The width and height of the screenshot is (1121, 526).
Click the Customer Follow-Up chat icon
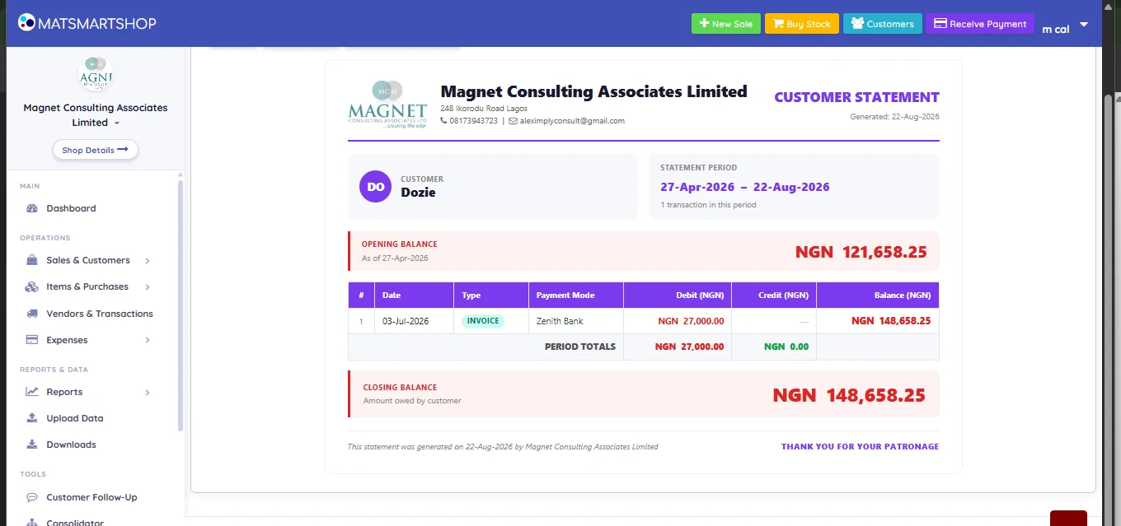click(x=32, y=497)
